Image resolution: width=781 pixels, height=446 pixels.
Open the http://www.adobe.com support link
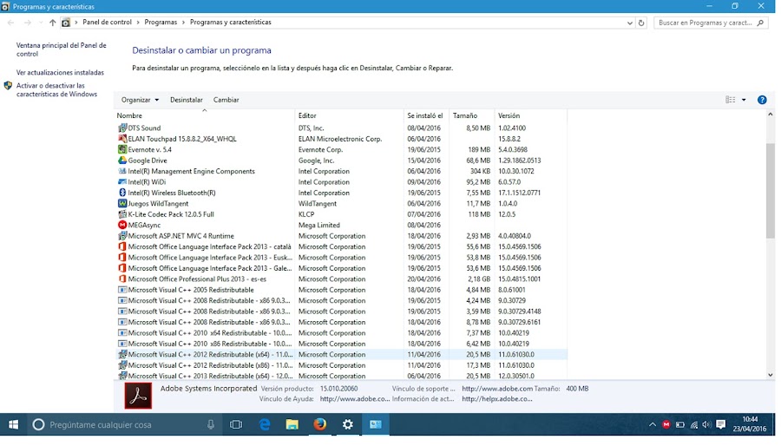coord(497,389)
